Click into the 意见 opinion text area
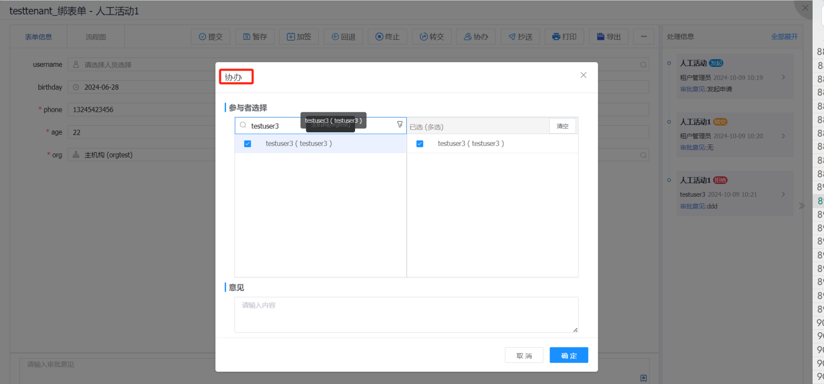The width and height of the screenshot is (824, 384). coord(406,314)
